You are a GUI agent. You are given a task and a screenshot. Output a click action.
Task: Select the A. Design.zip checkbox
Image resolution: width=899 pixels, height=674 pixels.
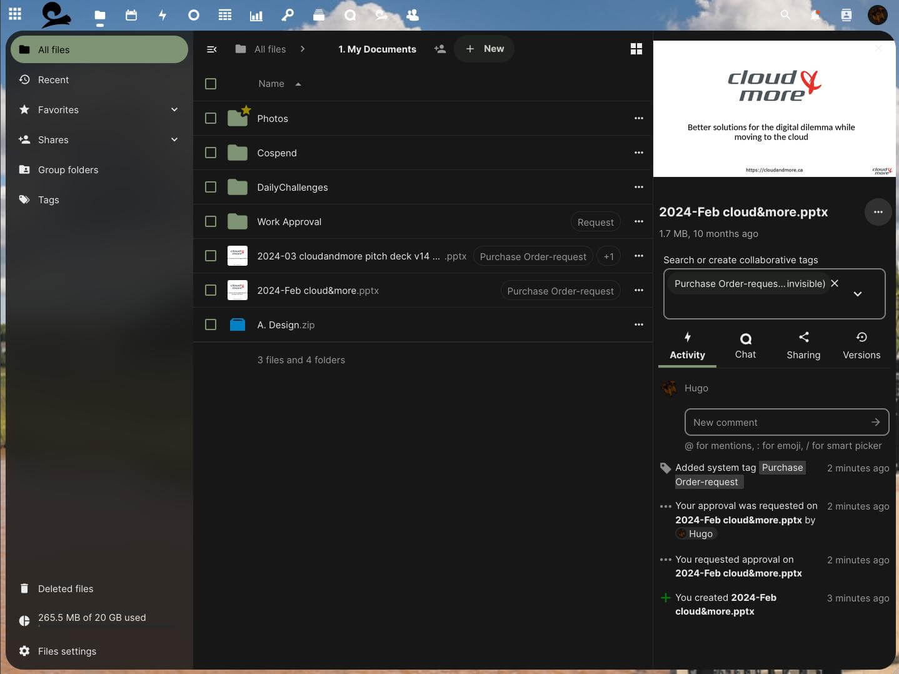click(211, 324)
